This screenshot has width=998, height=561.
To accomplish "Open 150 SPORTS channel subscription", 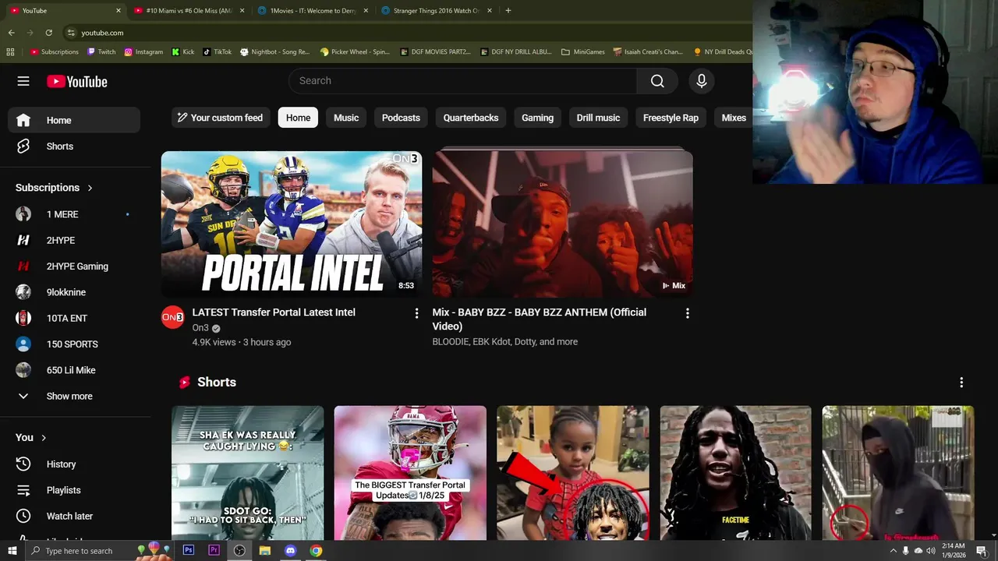I will tap(74, 344).
